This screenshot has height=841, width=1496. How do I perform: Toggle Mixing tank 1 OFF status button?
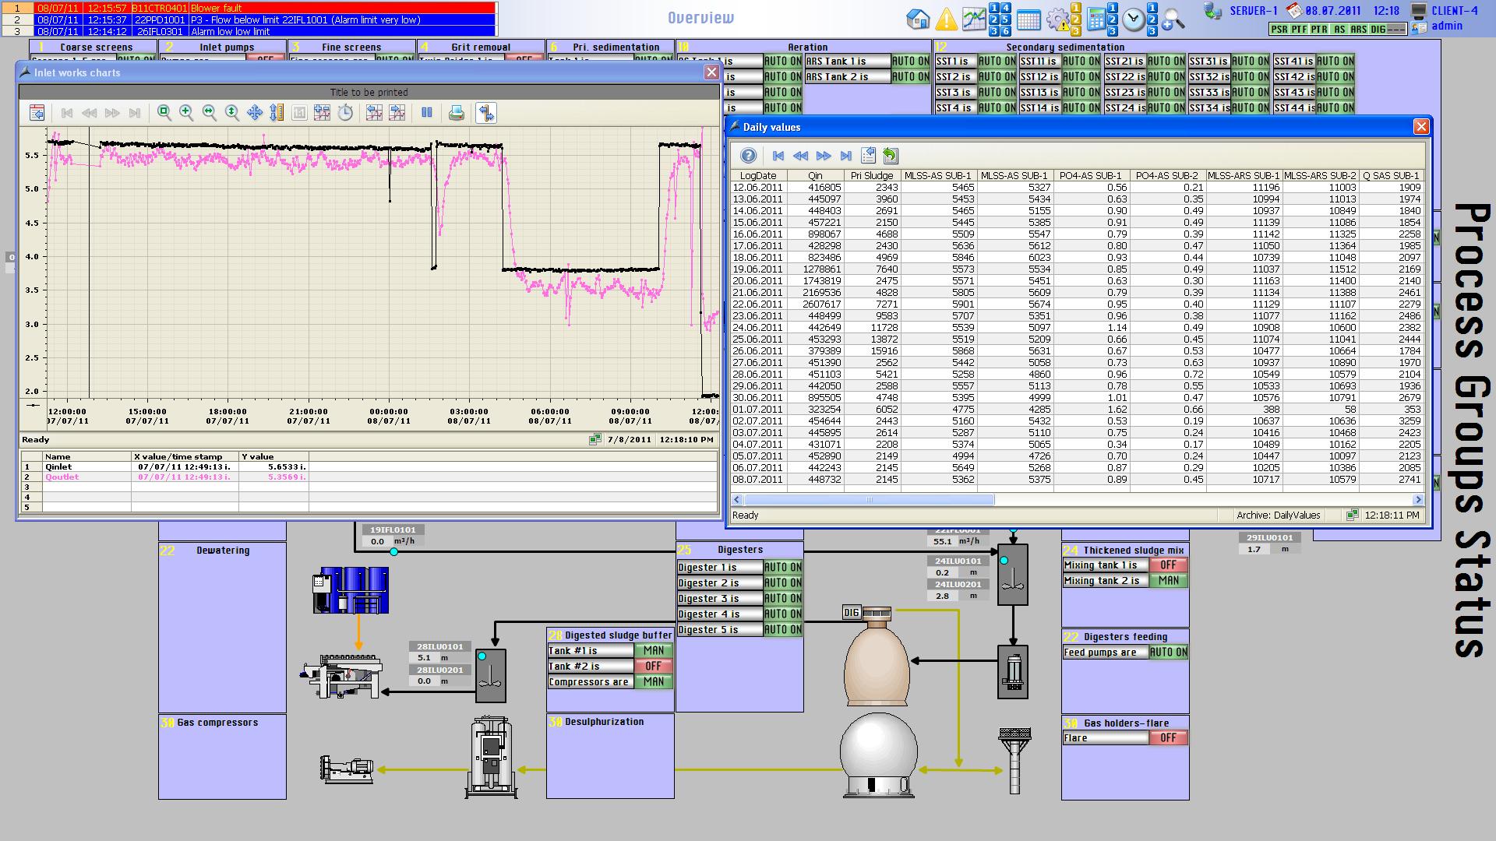tap(1167, 565)
